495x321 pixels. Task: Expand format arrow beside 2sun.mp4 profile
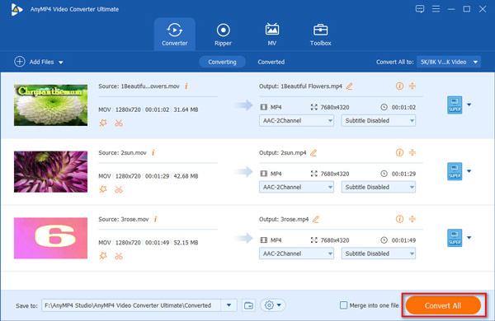pyautogui.click(x=469, y=171)
